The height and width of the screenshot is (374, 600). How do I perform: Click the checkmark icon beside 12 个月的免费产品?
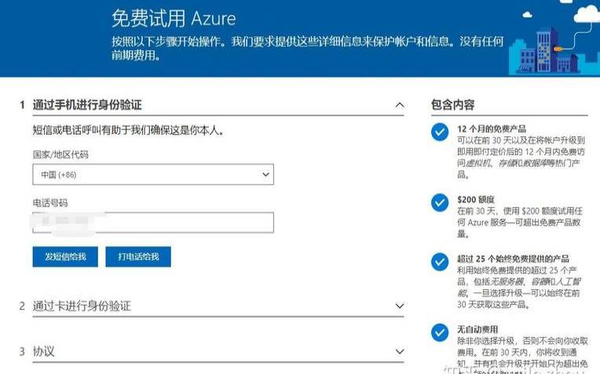pos(440,133)
